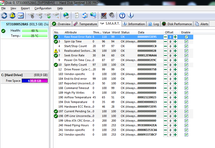Click the Health 60 % bar
Image resolution: width=215 pixels, height=148 pixels.
click(x=35, y=31)
